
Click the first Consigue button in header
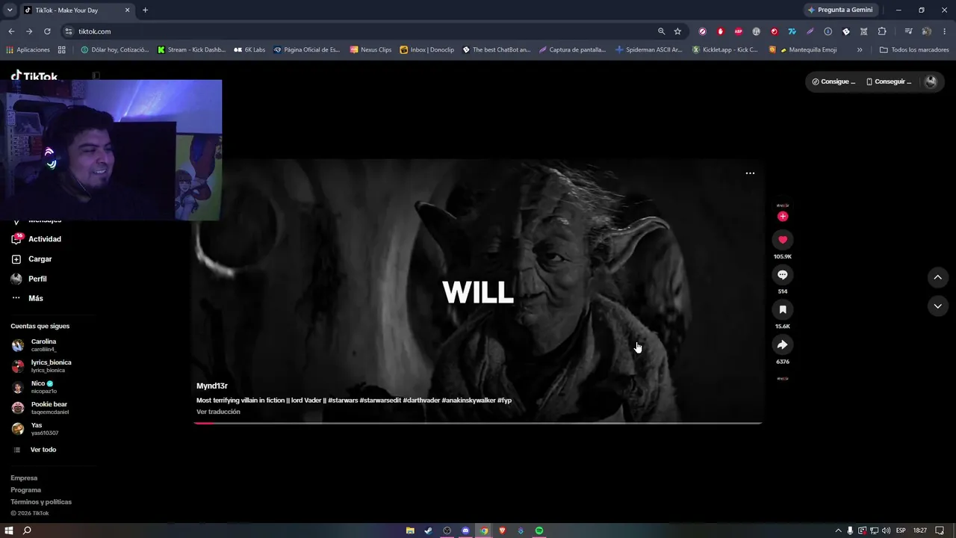[834, 81]
